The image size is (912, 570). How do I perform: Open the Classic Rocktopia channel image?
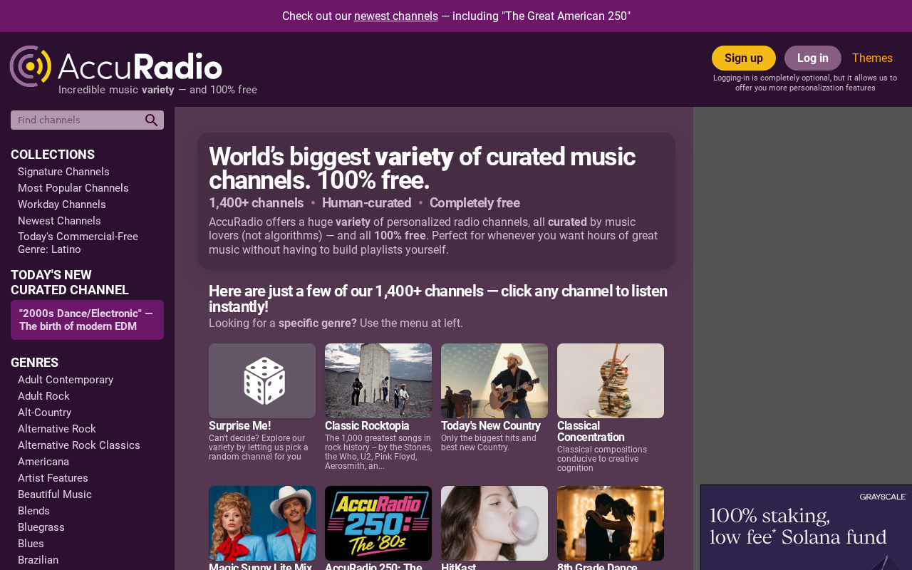point(378,380)
